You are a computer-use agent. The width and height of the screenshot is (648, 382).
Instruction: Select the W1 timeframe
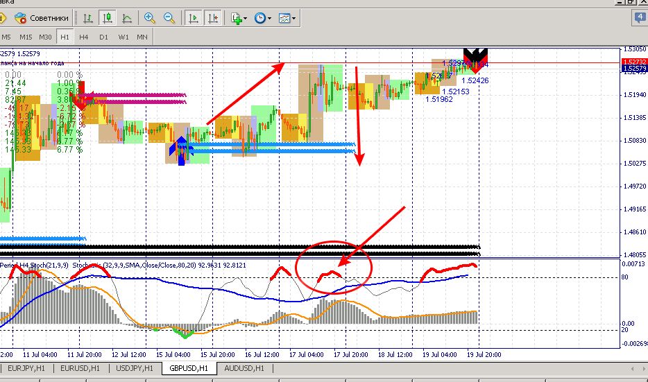coord(123,37)
